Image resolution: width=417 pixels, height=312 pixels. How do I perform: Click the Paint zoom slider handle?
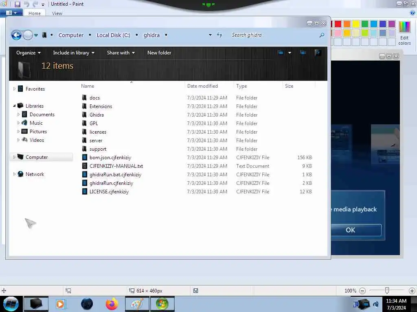tap(387, 290)
